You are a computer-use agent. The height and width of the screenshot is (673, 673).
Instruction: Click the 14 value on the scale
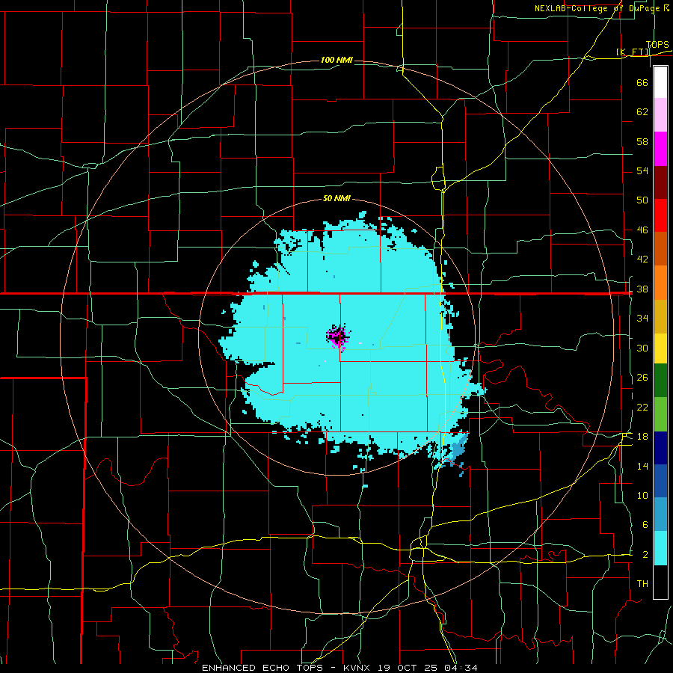pos(642,466)
